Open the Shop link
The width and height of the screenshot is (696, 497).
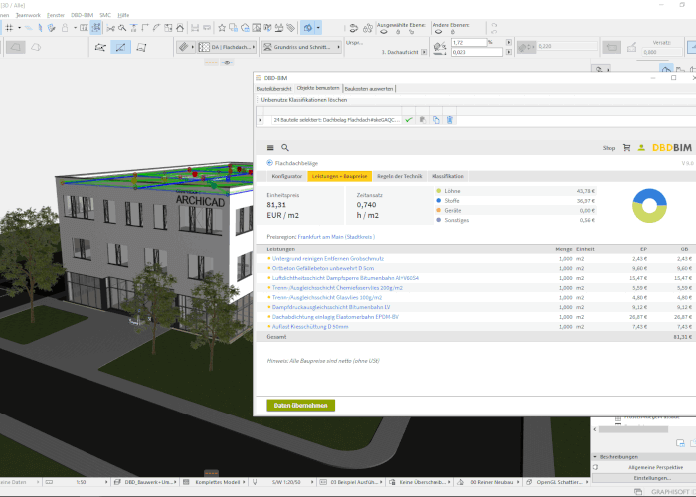[609, 148]
